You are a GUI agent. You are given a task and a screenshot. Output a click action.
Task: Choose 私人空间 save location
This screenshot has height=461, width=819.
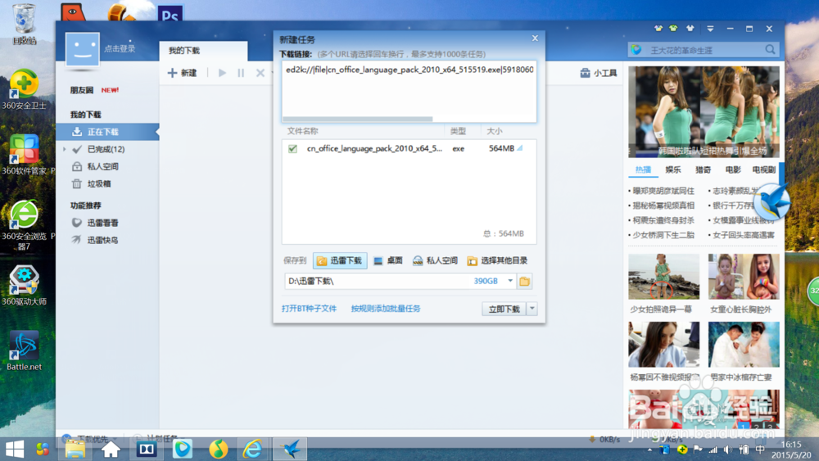pos(435,260)
